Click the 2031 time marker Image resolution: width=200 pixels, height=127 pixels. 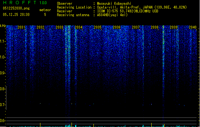(21, 27)
